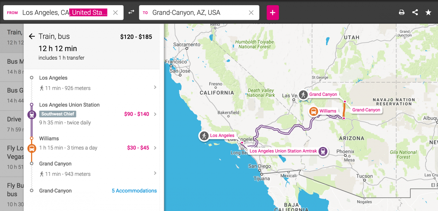This screenshot has width=438, height=211.
Task: Click the Grand-Canyon destination input field
Action: [199, 13]
